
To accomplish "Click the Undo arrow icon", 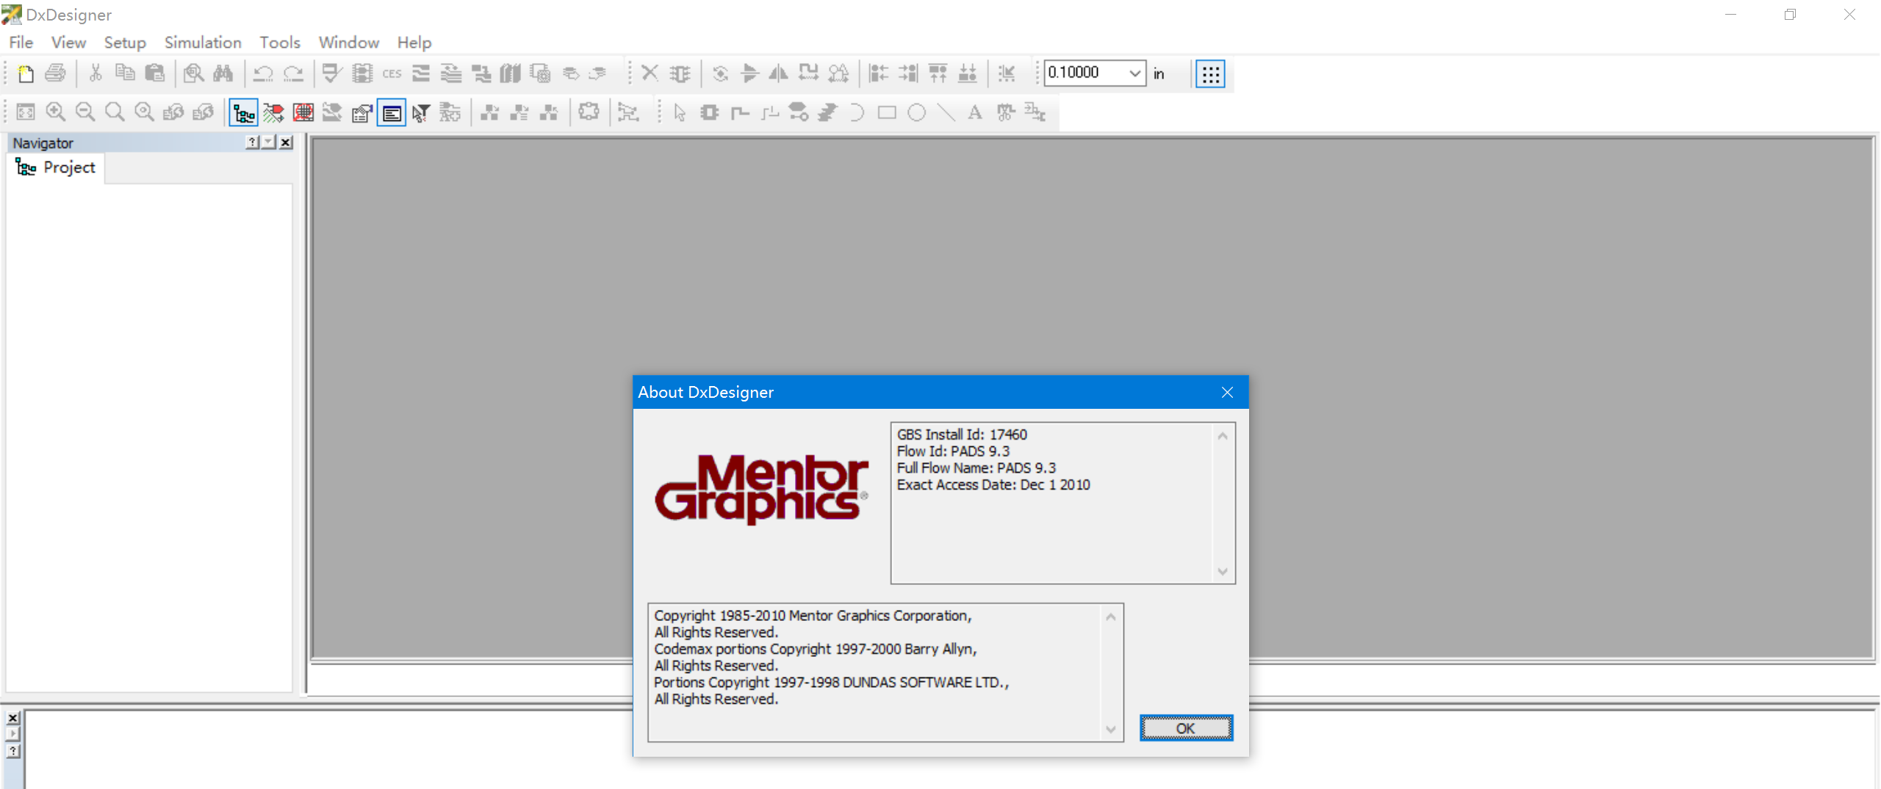I will (263, 73).
